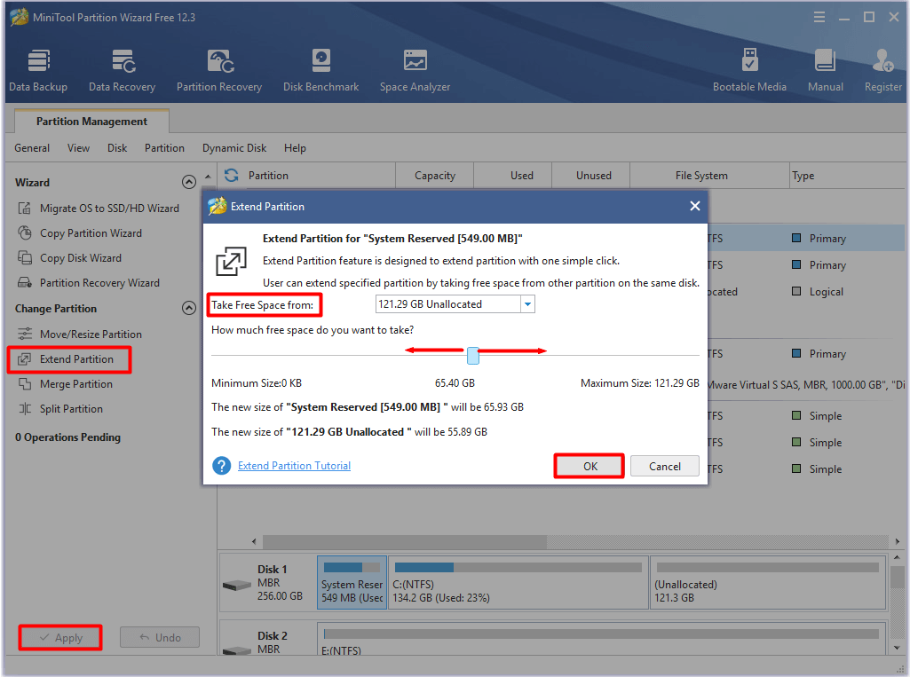Select System Reserved partition on Disk 1 map
Viewport: 910px width, 677px height.
pyautogui.click(x=352, y=582)
